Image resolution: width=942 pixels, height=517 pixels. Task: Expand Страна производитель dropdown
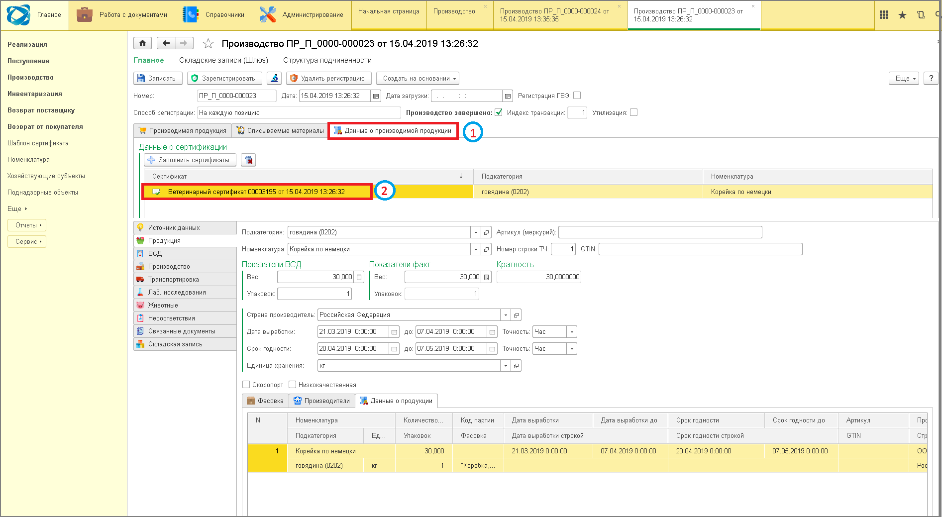tap(506, 315)
